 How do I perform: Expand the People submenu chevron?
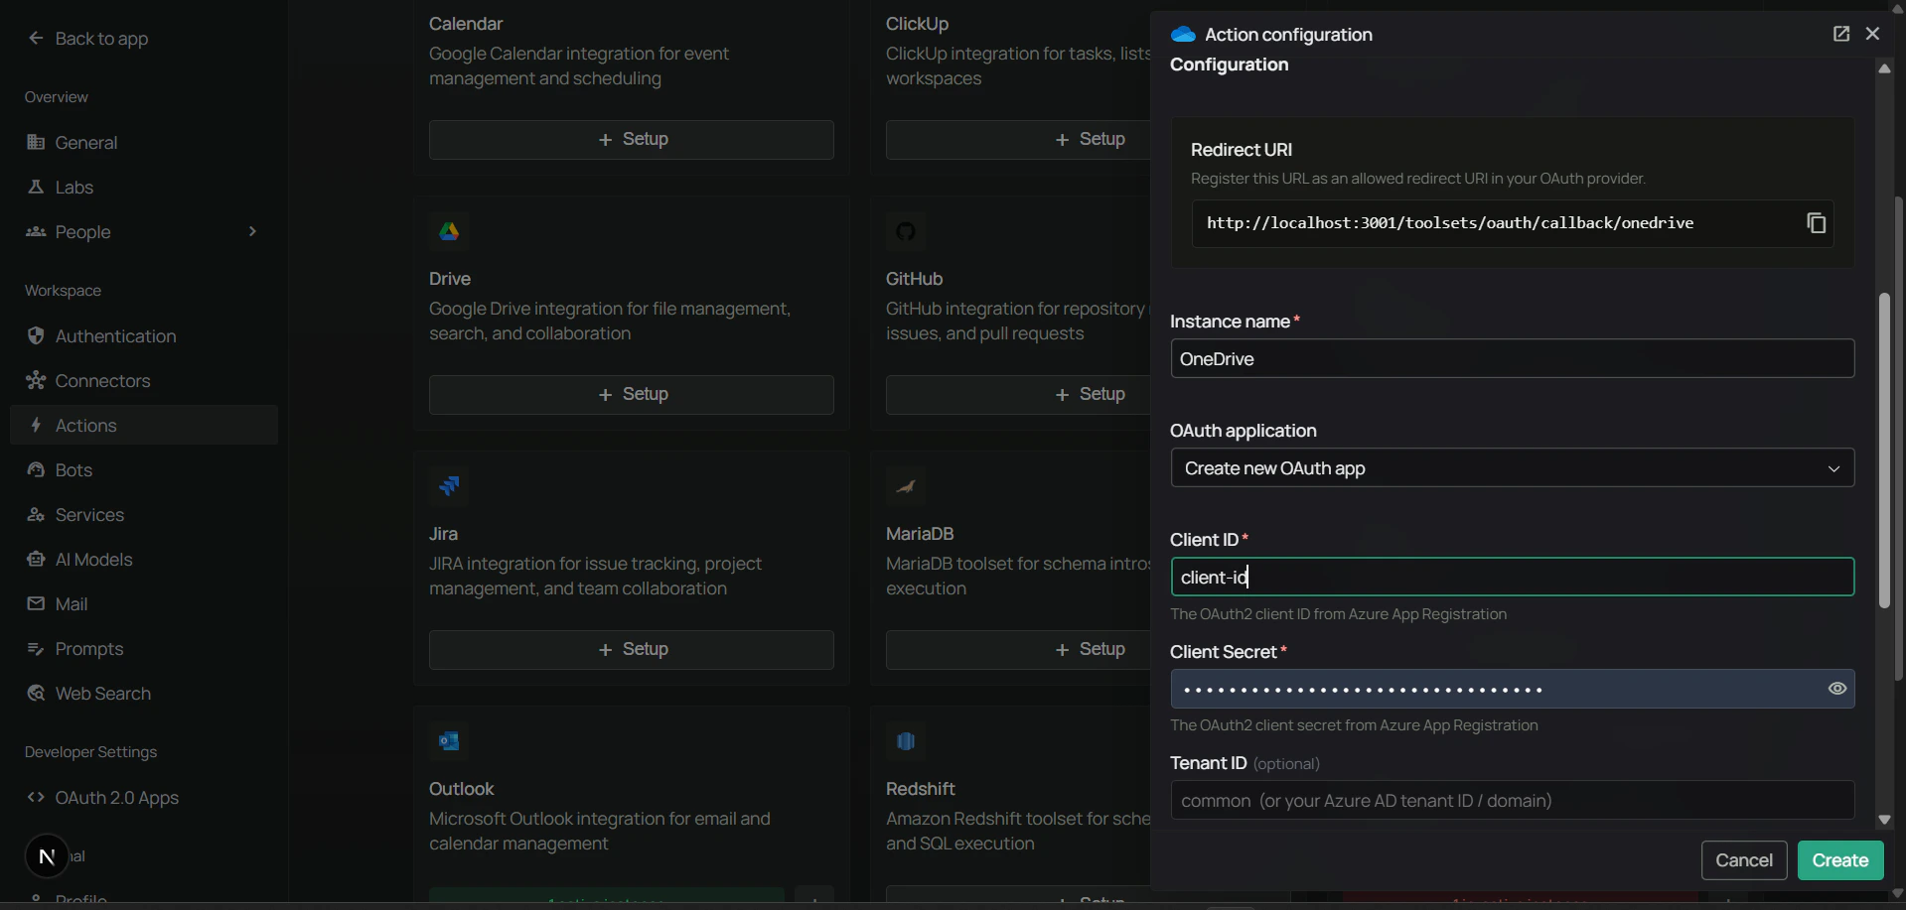tap(252, 231)
